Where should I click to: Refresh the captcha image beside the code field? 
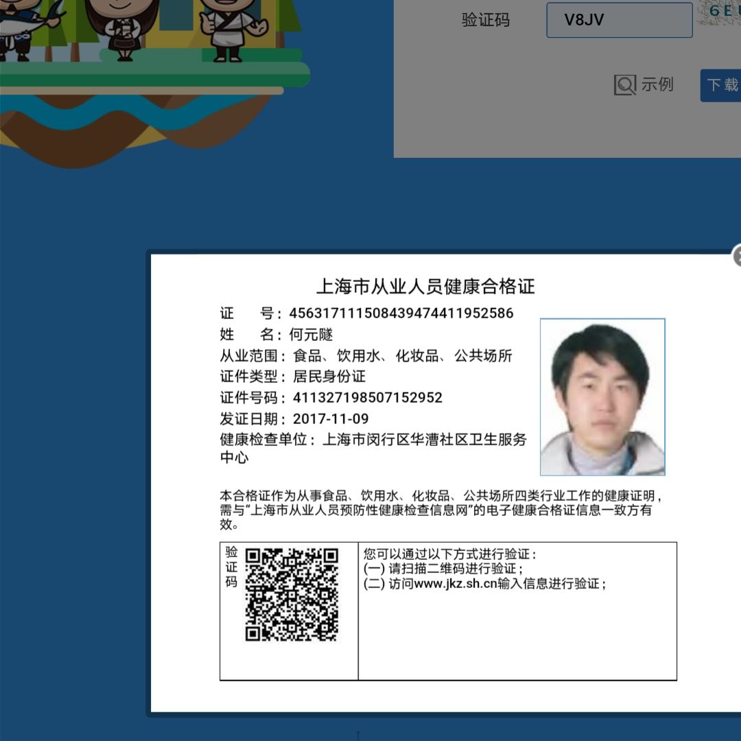click(719, 13)
